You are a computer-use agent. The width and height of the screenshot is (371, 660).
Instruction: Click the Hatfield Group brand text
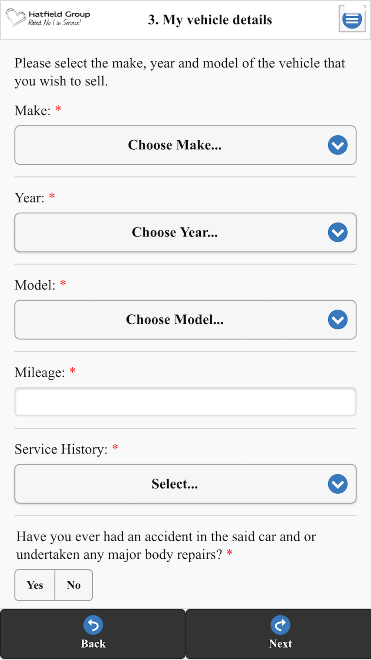[59, 14]
